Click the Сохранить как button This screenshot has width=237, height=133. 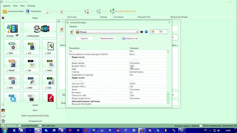(130, 38)
